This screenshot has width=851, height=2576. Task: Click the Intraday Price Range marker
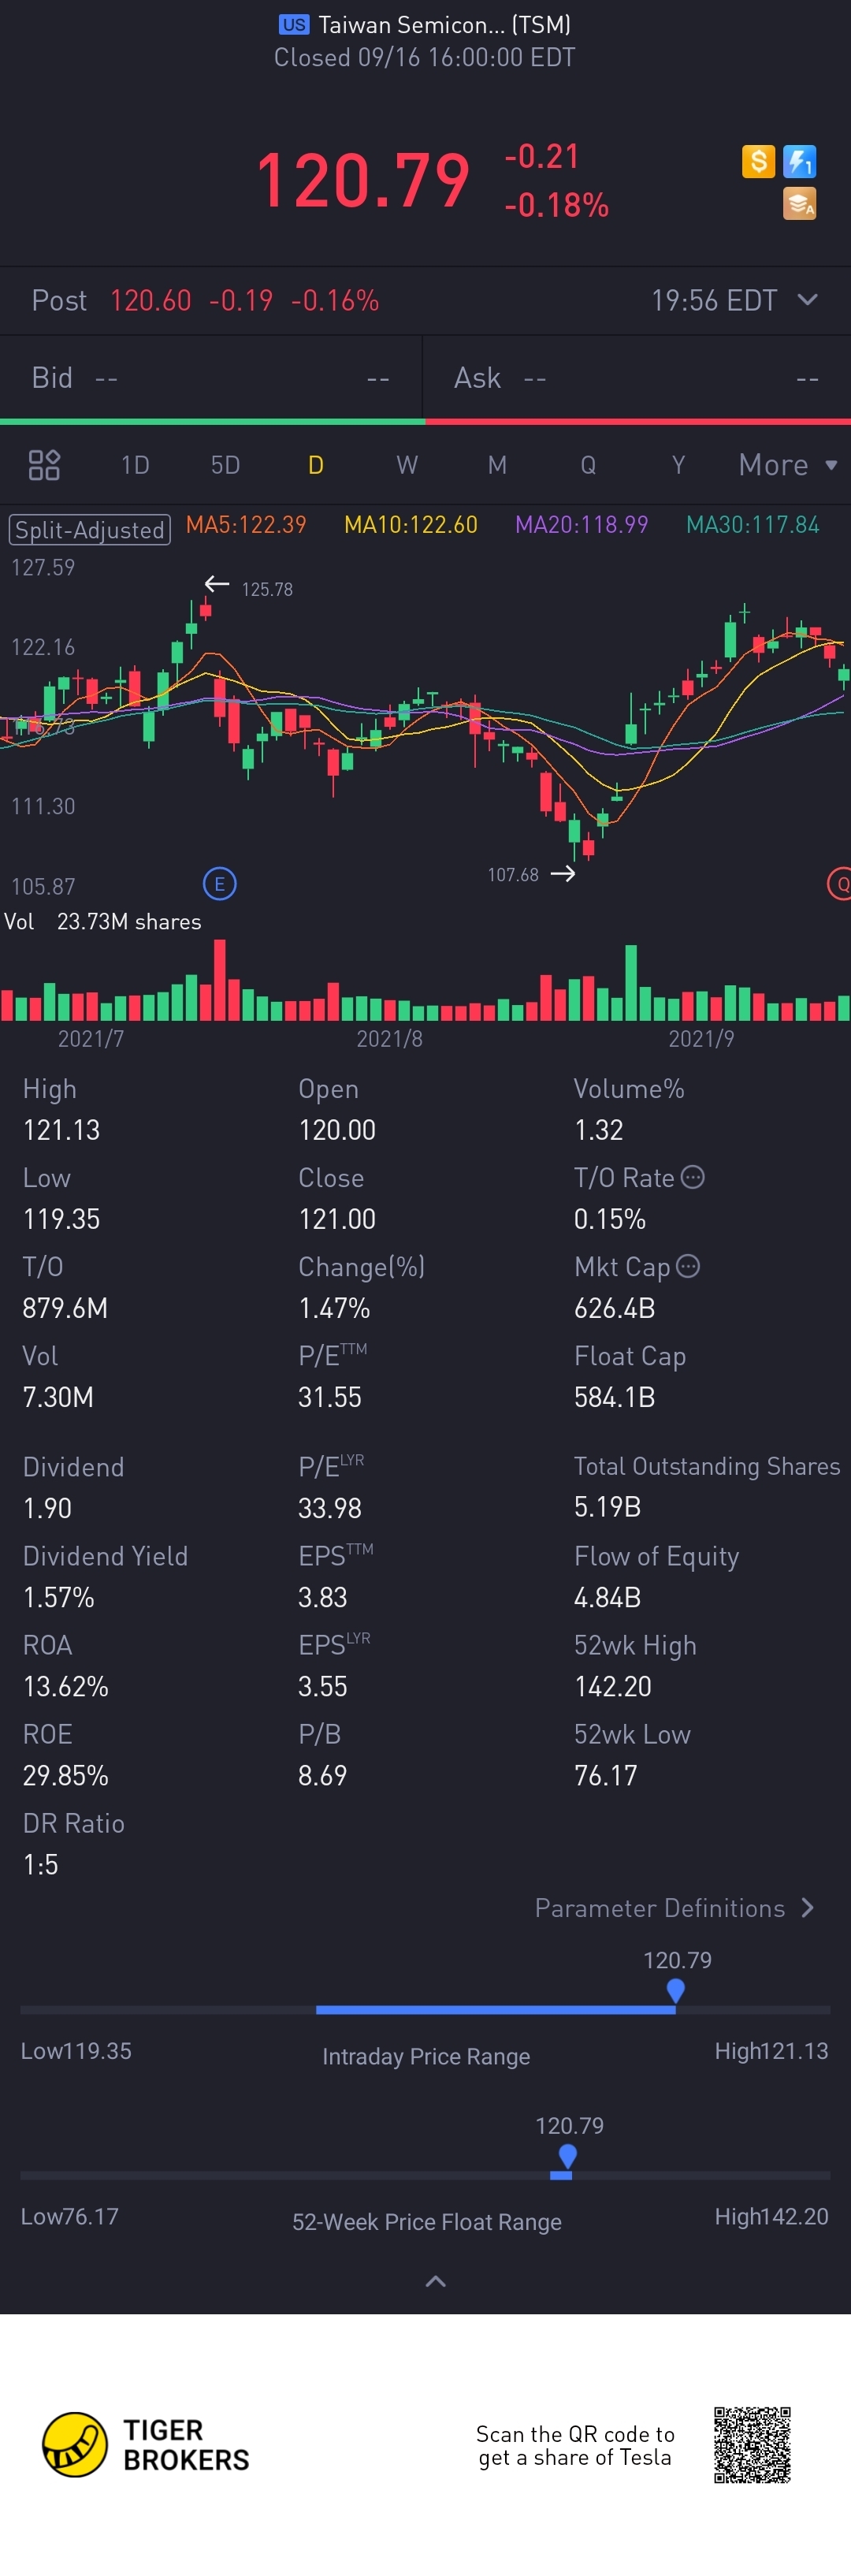click(x=675, y=1990)
